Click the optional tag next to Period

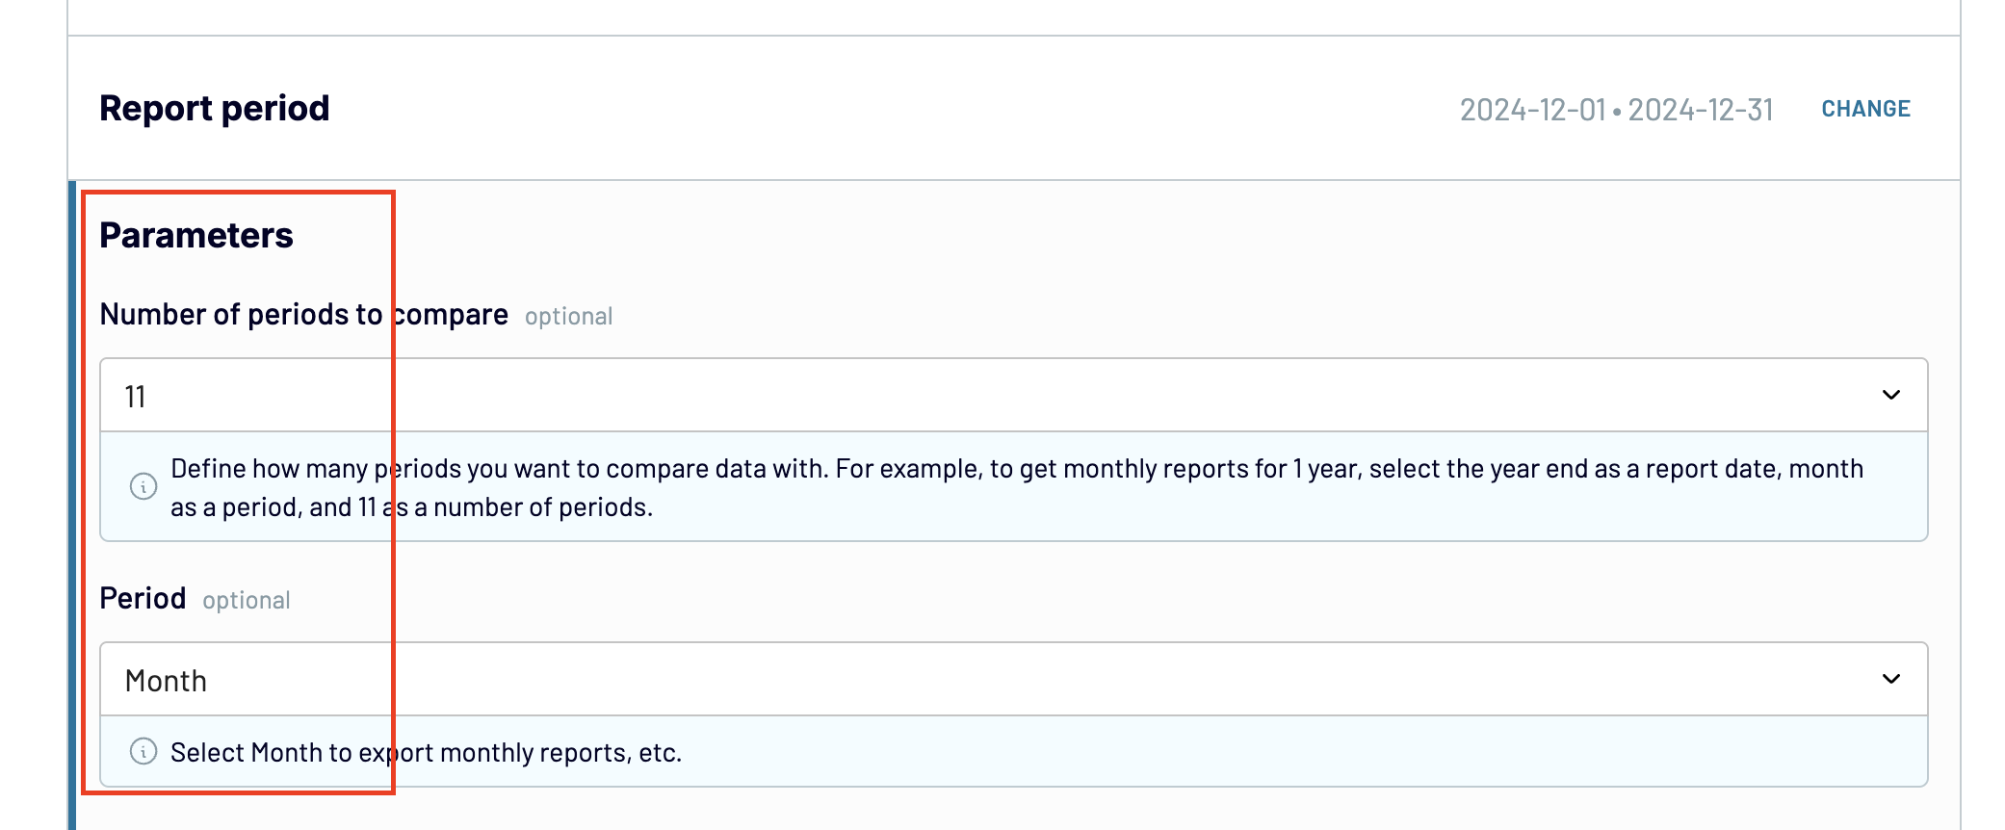point(246,601)
